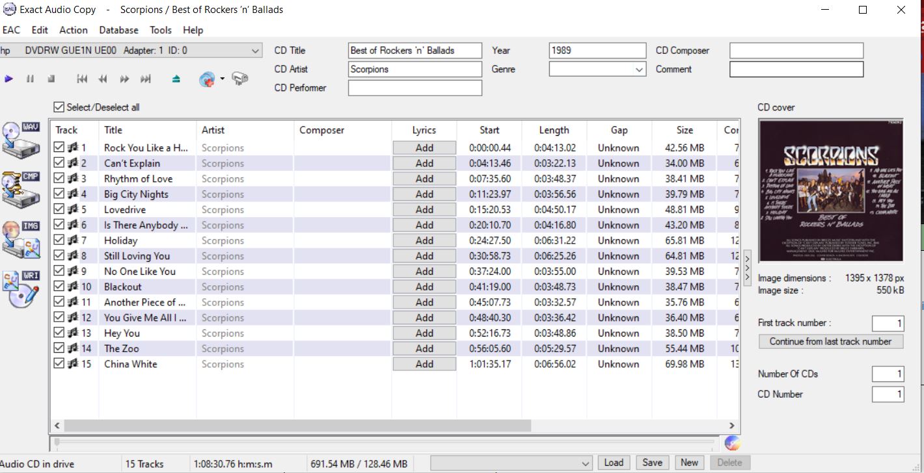Click Continue from last track number button
924x473 pixels.
[830, 342]
